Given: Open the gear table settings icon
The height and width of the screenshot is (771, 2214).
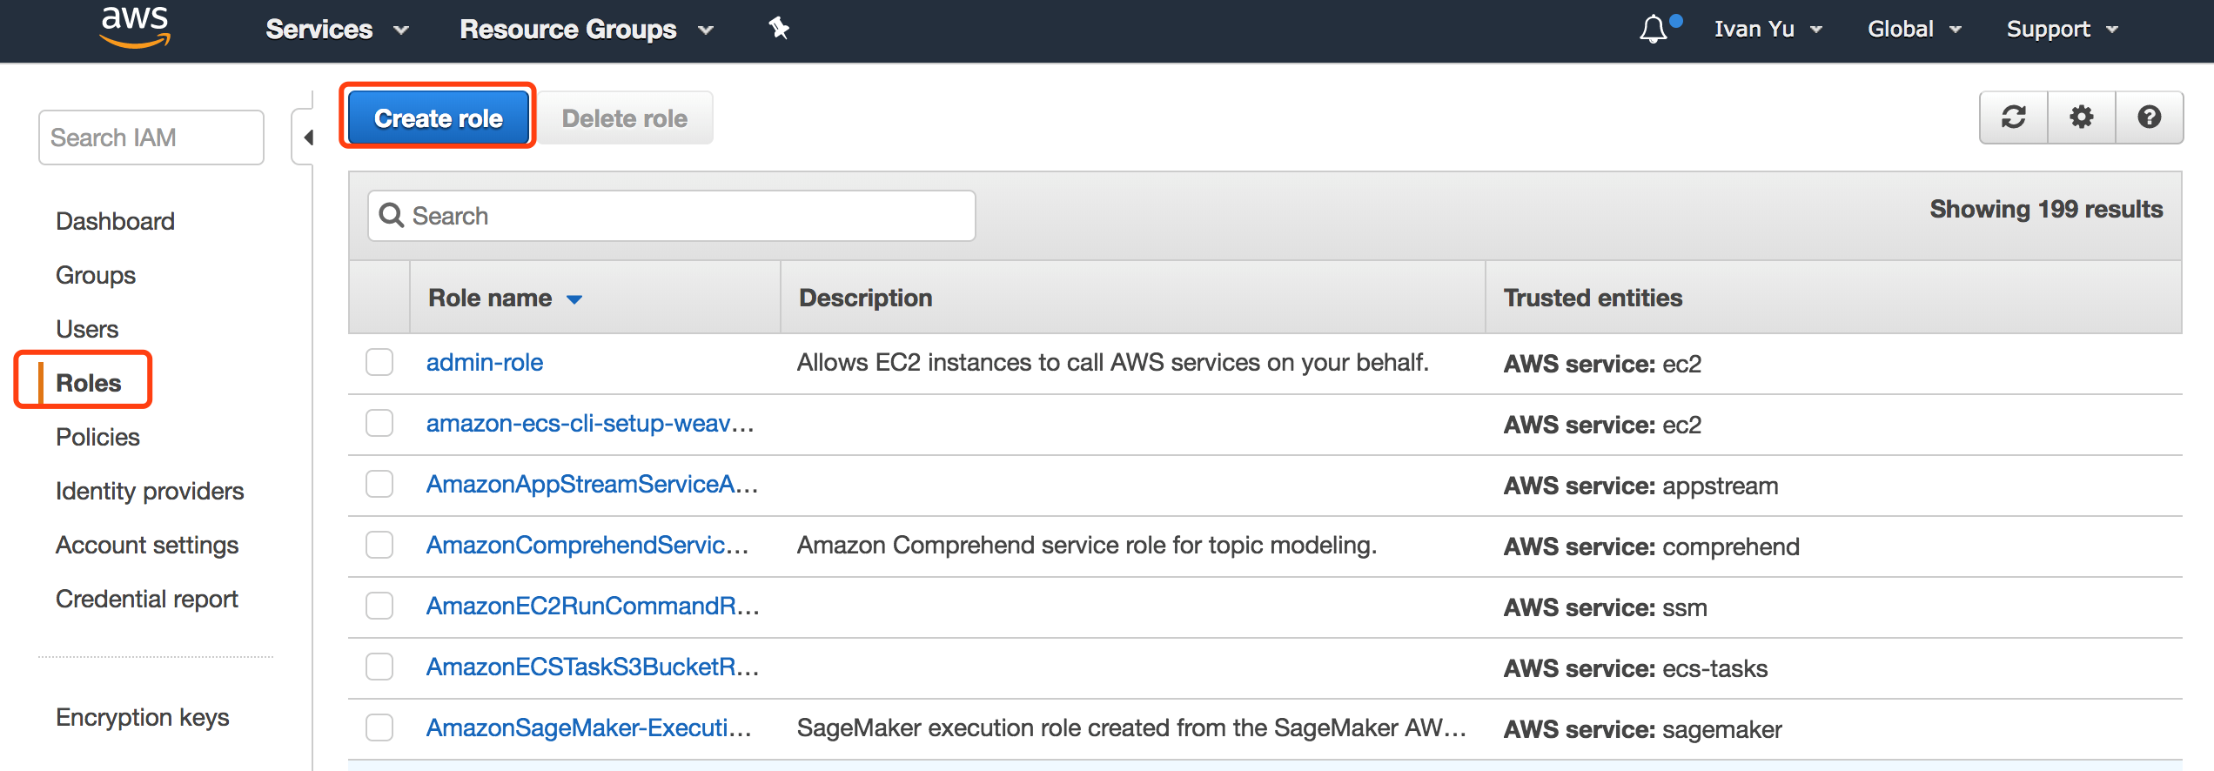Looking at the screenshot, I should [x=2081, y=117].
